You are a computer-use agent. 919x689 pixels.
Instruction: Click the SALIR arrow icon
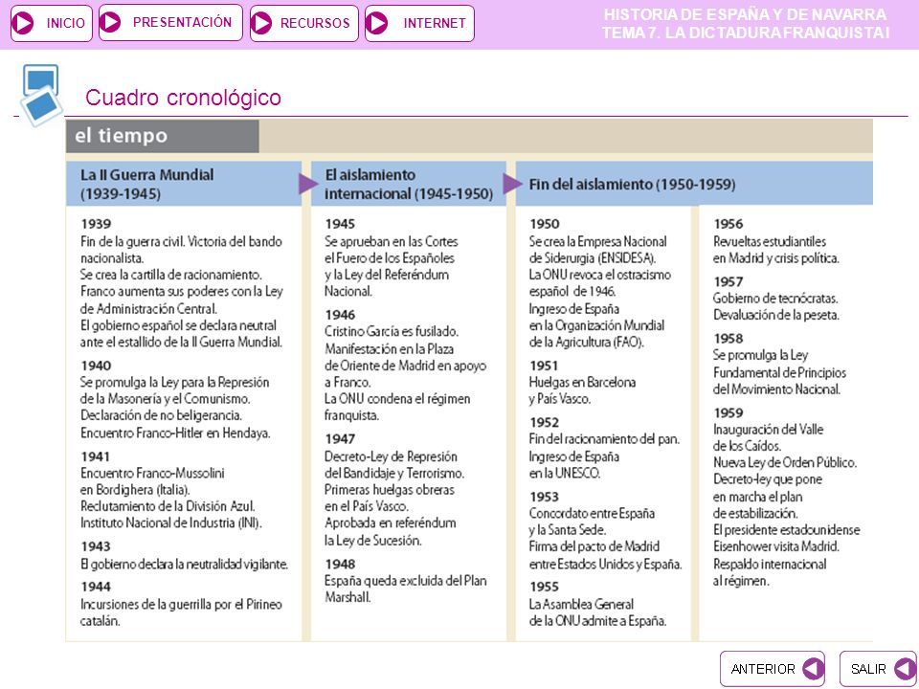[x=905, y=669]
